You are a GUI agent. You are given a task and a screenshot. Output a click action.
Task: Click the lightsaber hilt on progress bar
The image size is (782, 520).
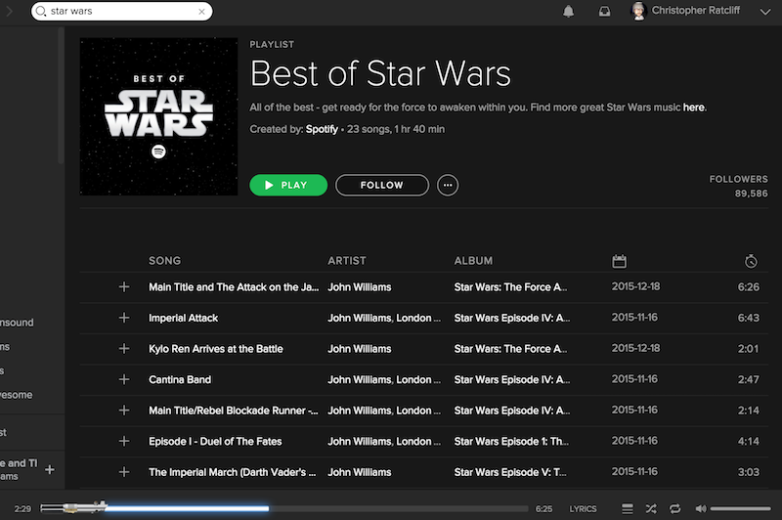[x=73, y=507]
